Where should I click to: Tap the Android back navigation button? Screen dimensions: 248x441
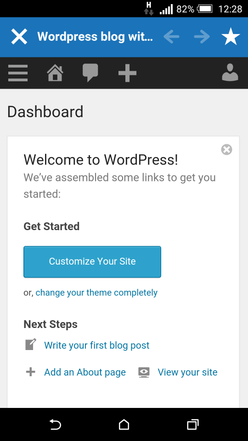point(55,424)
